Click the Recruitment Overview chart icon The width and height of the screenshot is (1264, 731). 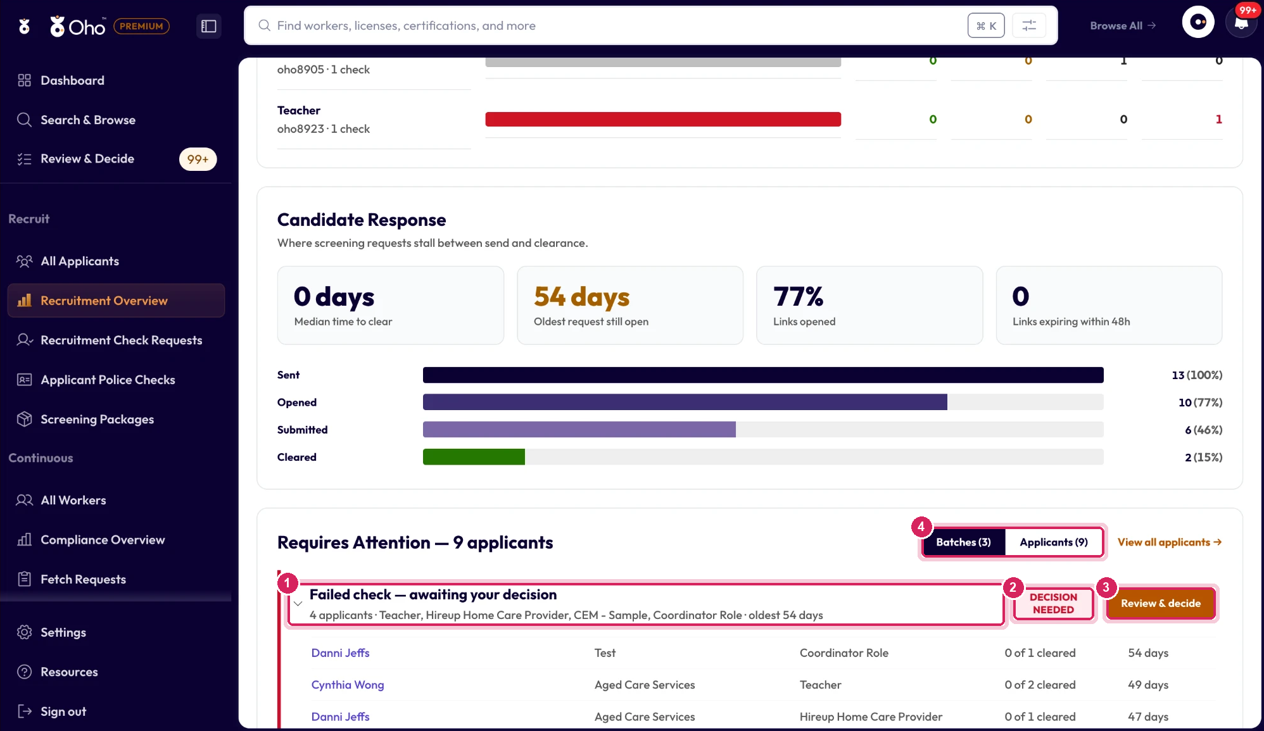click(x=24, y=301)
